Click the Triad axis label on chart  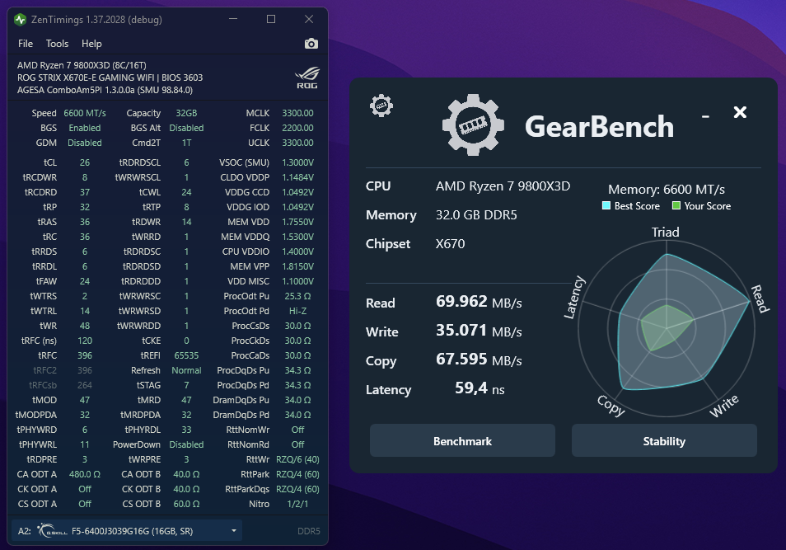[x=665, y=233]
